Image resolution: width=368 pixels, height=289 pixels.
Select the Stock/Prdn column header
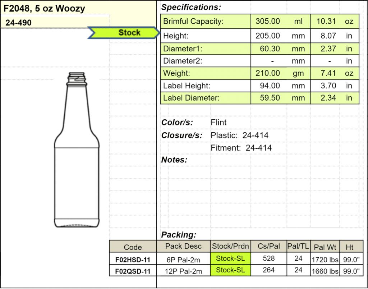coord(230,246)
